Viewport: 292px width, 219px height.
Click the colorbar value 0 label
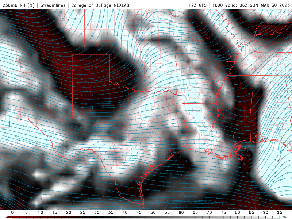coord(12,212)
